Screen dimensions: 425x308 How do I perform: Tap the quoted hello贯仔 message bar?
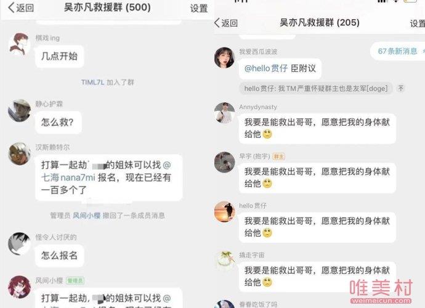click(x=316, y=88)
